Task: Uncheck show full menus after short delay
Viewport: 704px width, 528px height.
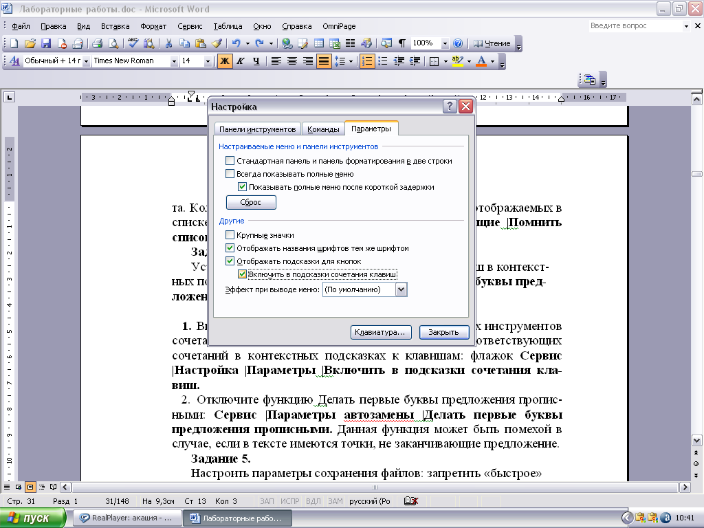Action: [243, 187]
